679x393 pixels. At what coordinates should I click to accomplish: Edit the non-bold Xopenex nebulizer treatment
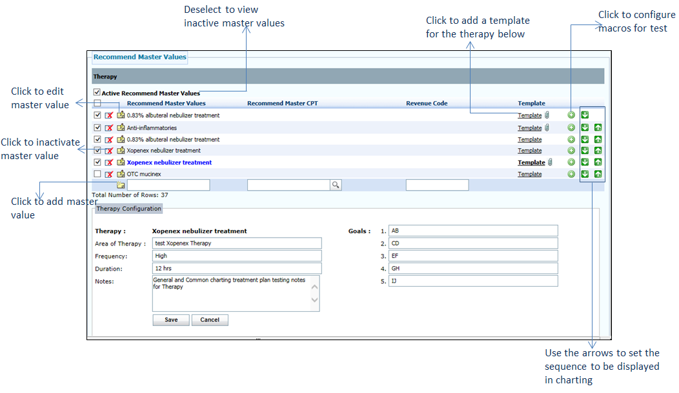[x=121, y=151]
